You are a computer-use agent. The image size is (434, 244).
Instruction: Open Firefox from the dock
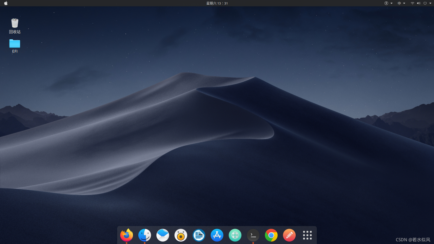coord(126,235)
